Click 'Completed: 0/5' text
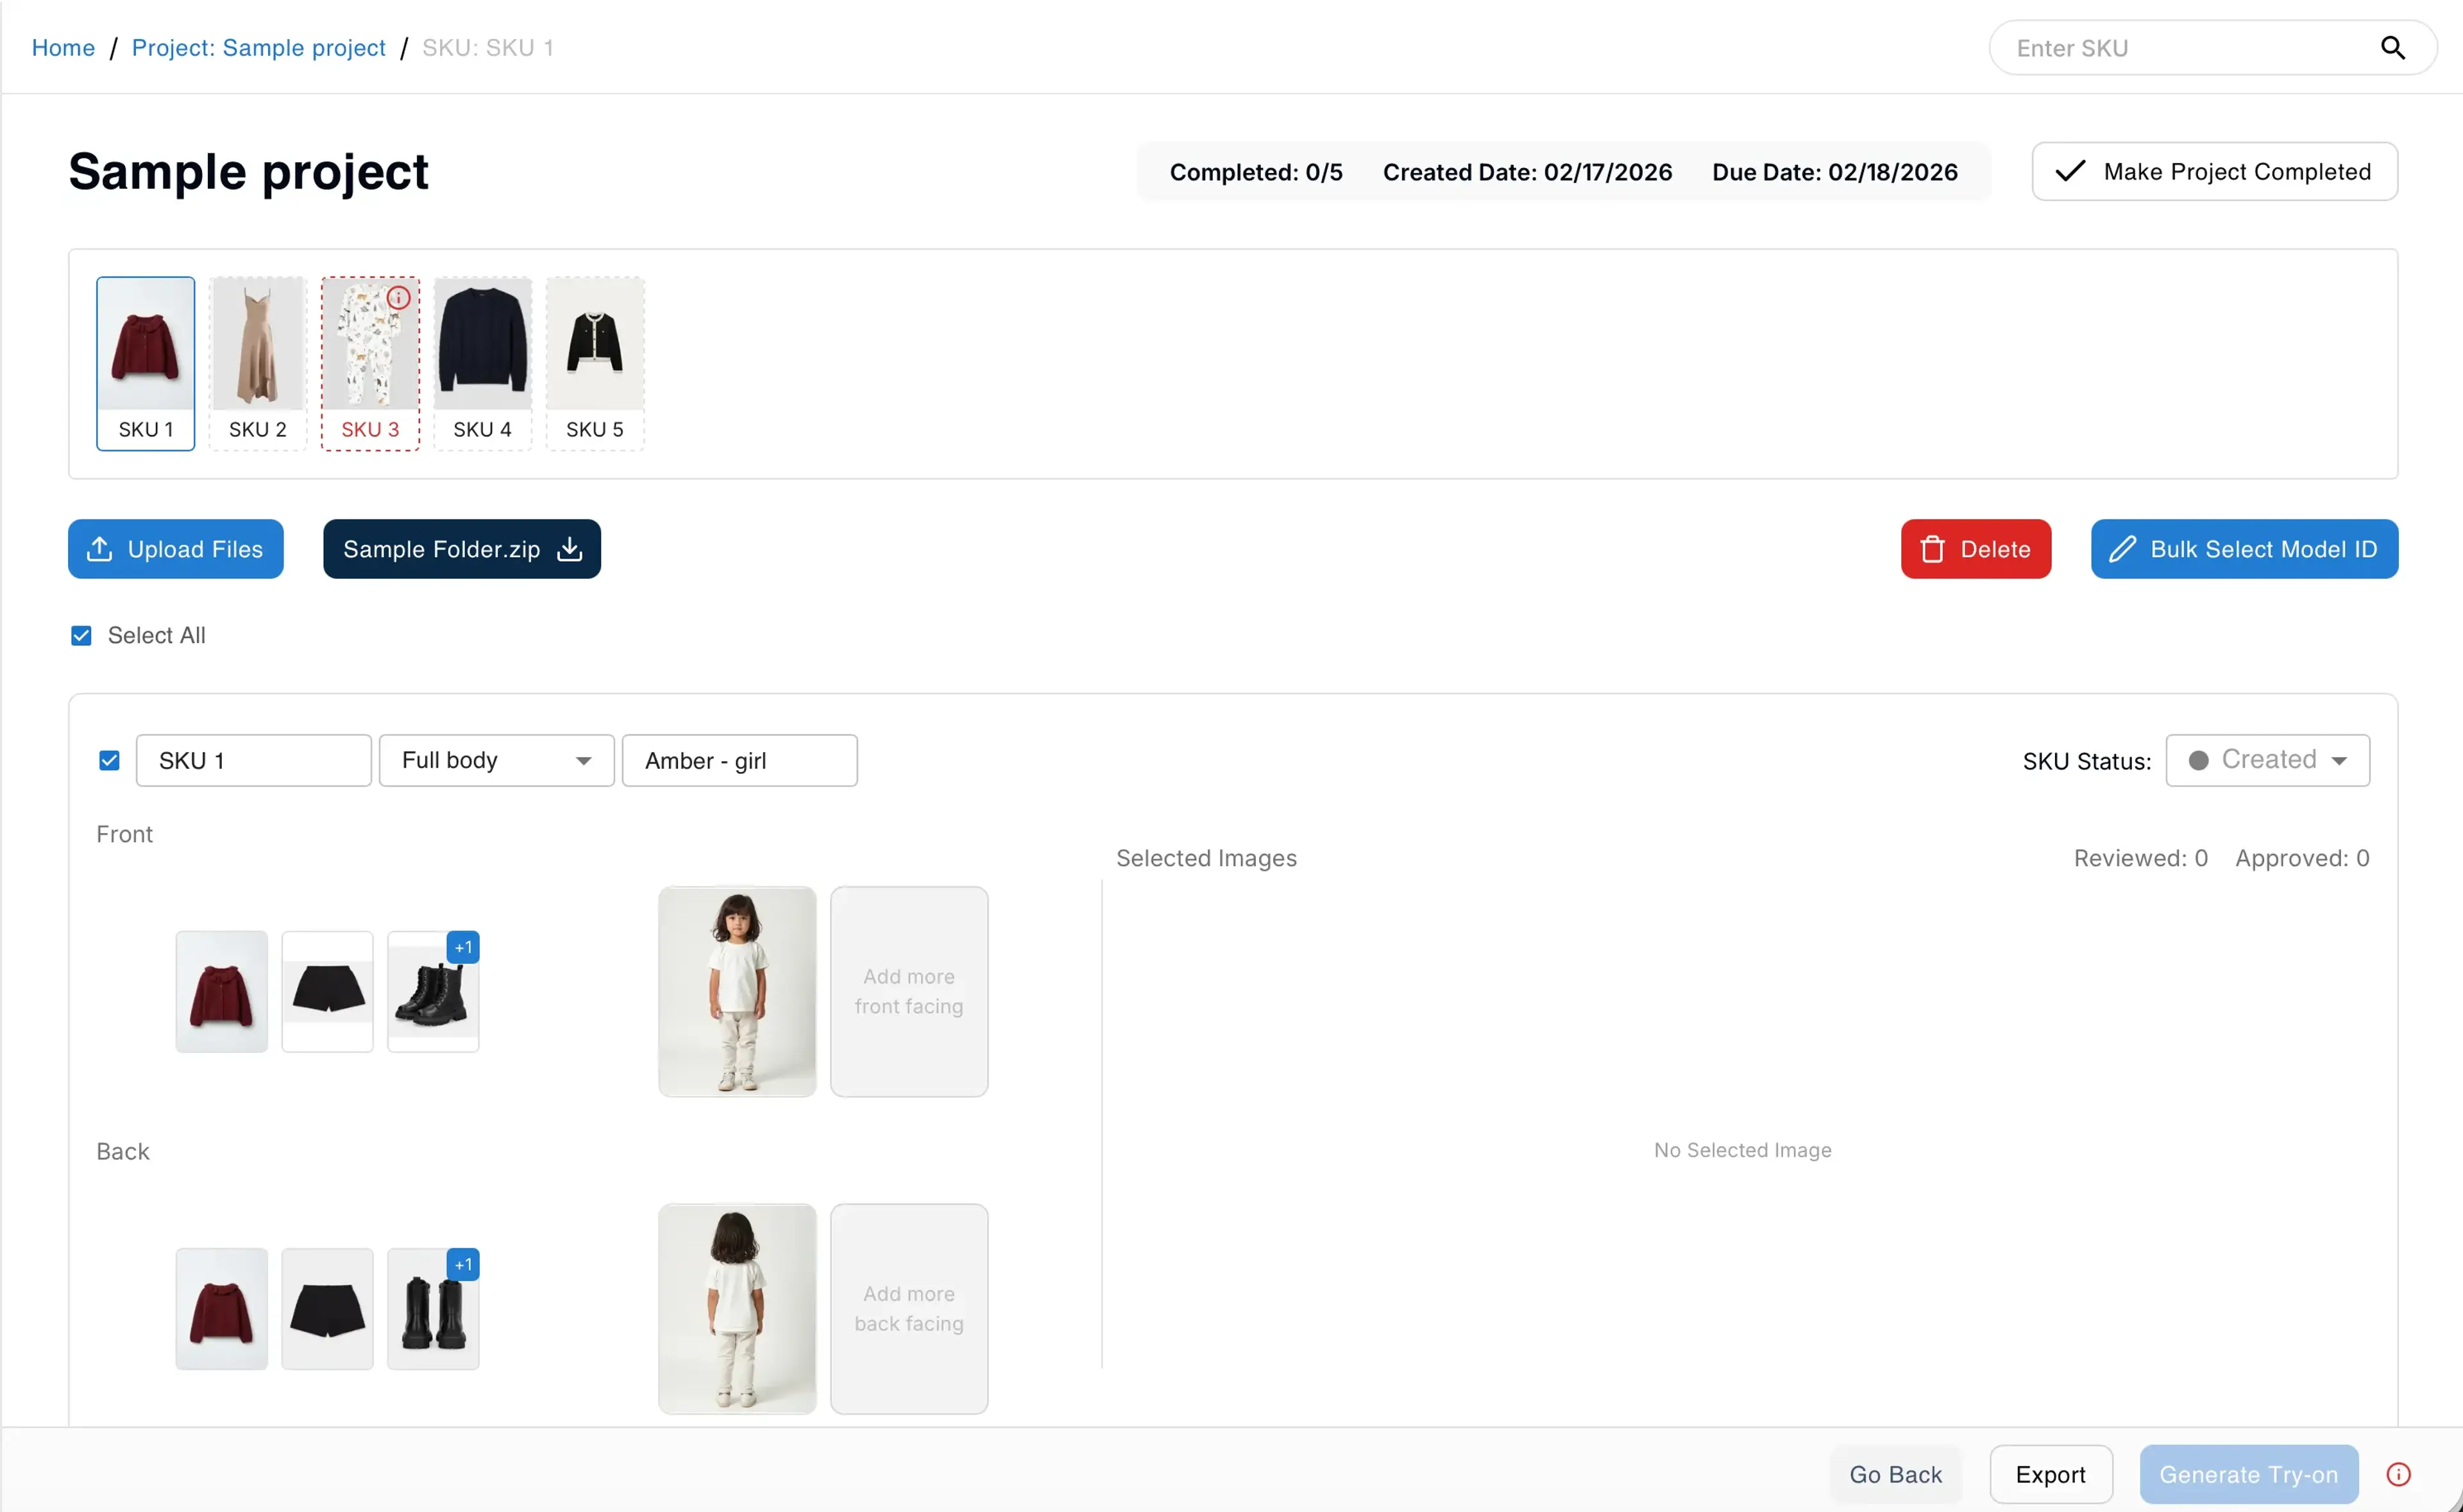Viewport: 2463px width, 1512px height. (x=1256, y=172)
